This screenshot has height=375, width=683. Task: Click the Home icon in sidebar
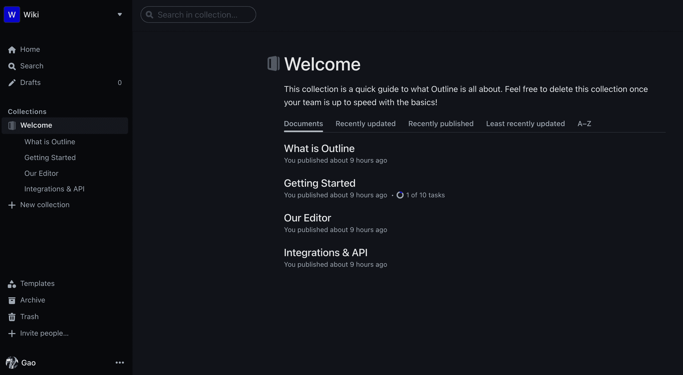[x=12, y=50]
